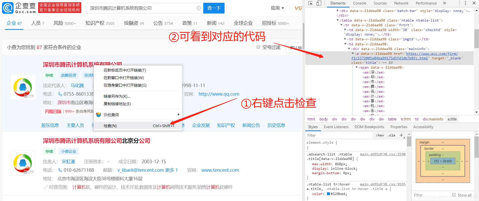The image size is (479, 201).
Task: Open the Beijing branch company logo thumbnail
Action: [x=23, y=163]
